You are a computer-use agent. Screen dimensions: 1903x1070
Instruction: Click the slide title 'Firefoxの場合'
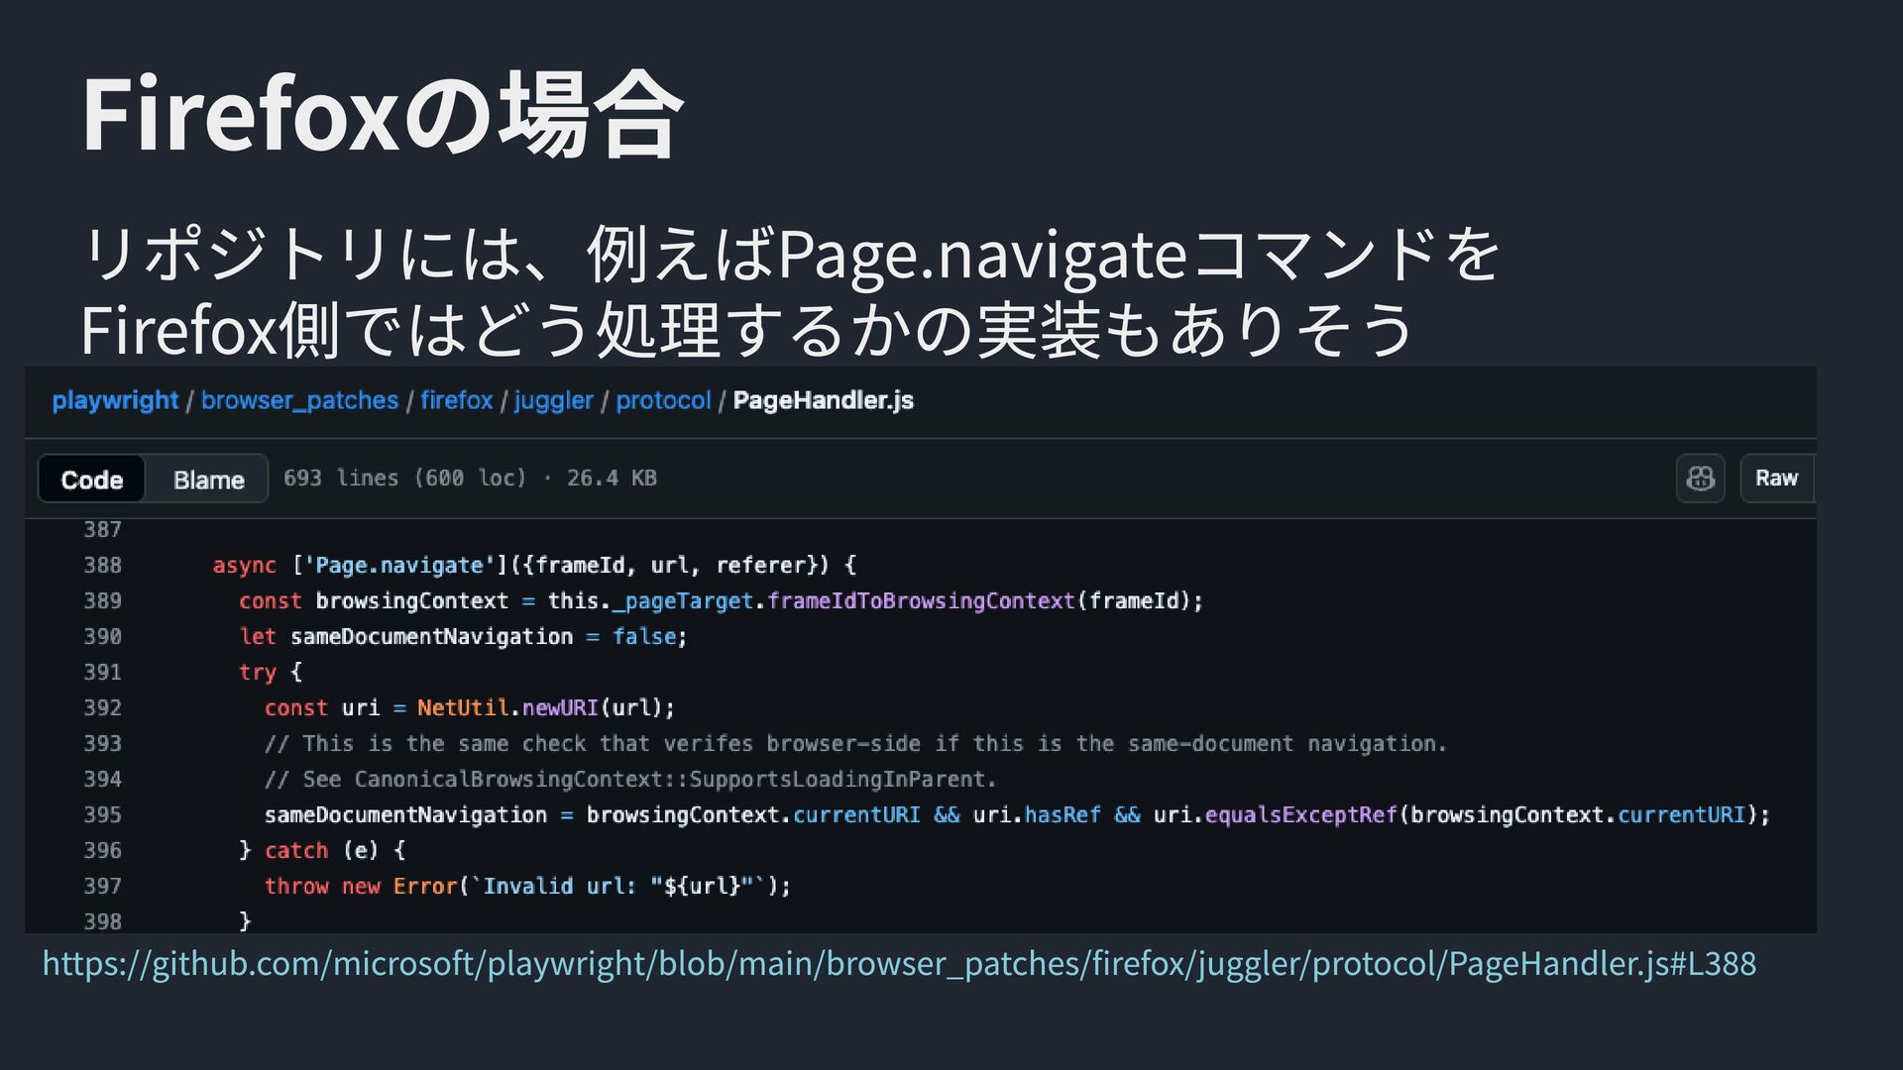[383, 115]
